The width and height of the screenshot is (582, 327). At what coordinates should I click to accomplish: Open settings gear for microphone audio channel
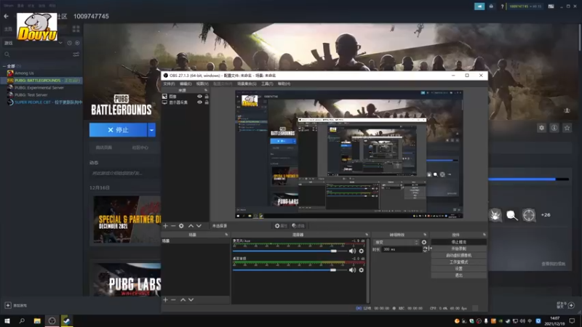(362, 251)
